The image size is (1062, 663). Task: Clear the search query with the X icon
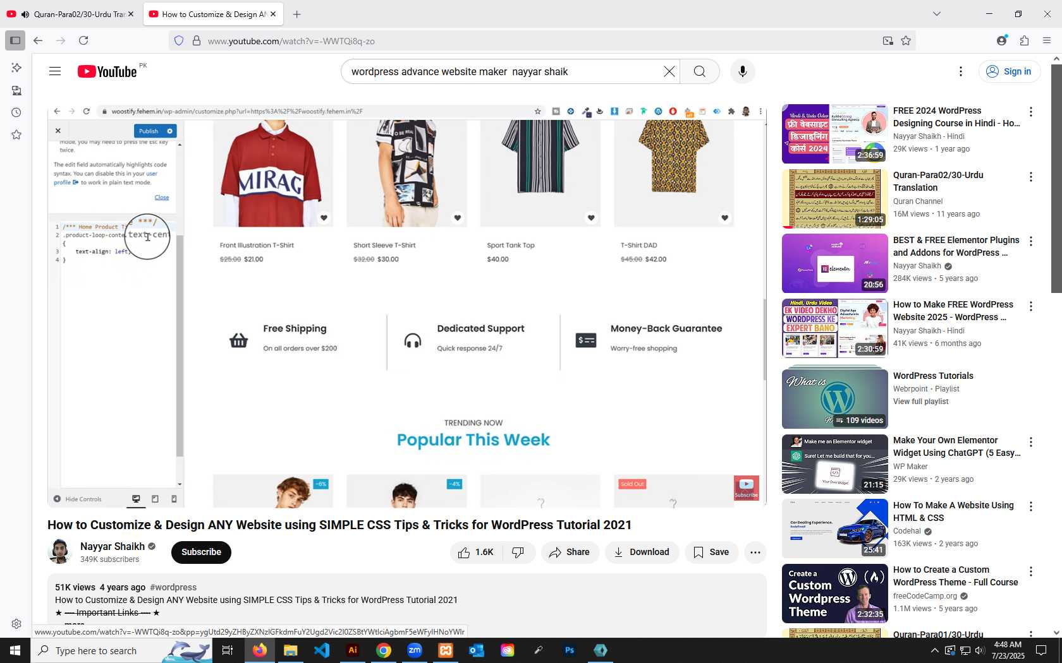point(669,71)
